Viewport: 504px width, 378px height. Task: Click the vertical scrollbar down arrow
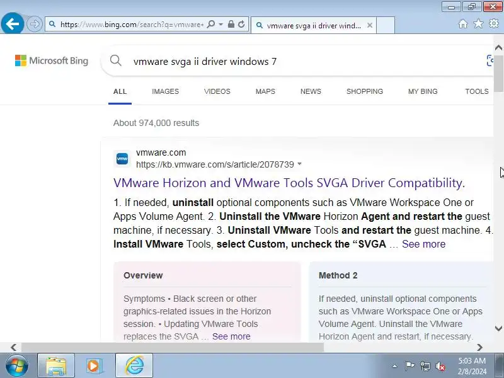(498, 328)
